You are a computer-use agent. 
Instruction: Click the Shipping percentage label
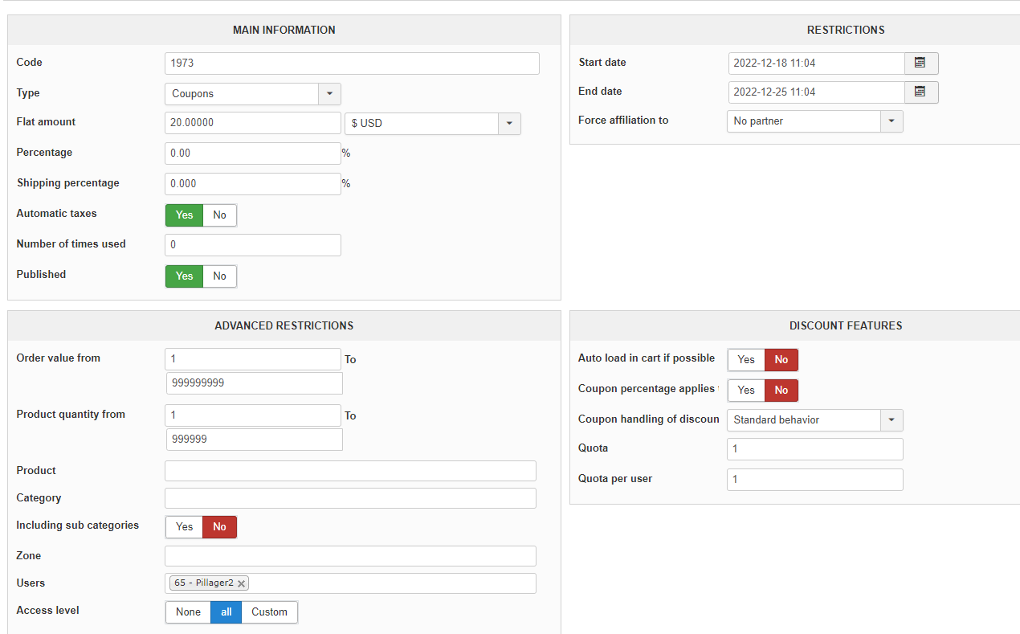click(x=68, y=183)
